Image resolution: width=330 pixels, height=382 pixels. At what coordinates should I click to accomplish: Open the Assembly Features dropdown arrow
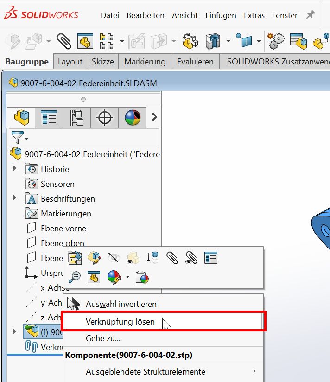point(228,41)
